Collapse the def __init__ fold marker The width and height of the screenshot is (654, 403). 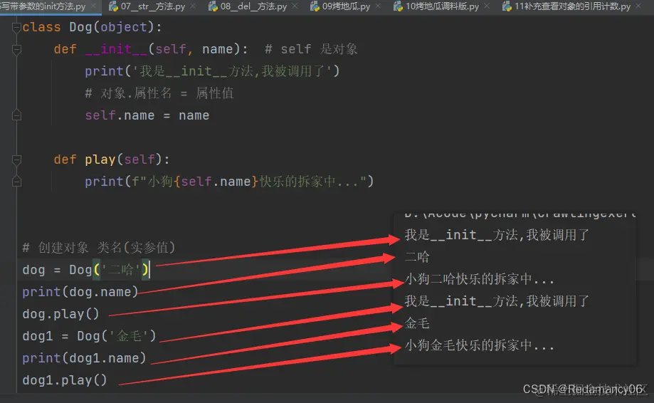coord(16,50)
